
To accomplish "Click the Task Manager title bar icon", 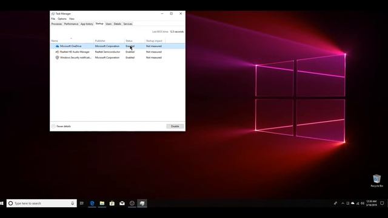I will pos(53,14).
